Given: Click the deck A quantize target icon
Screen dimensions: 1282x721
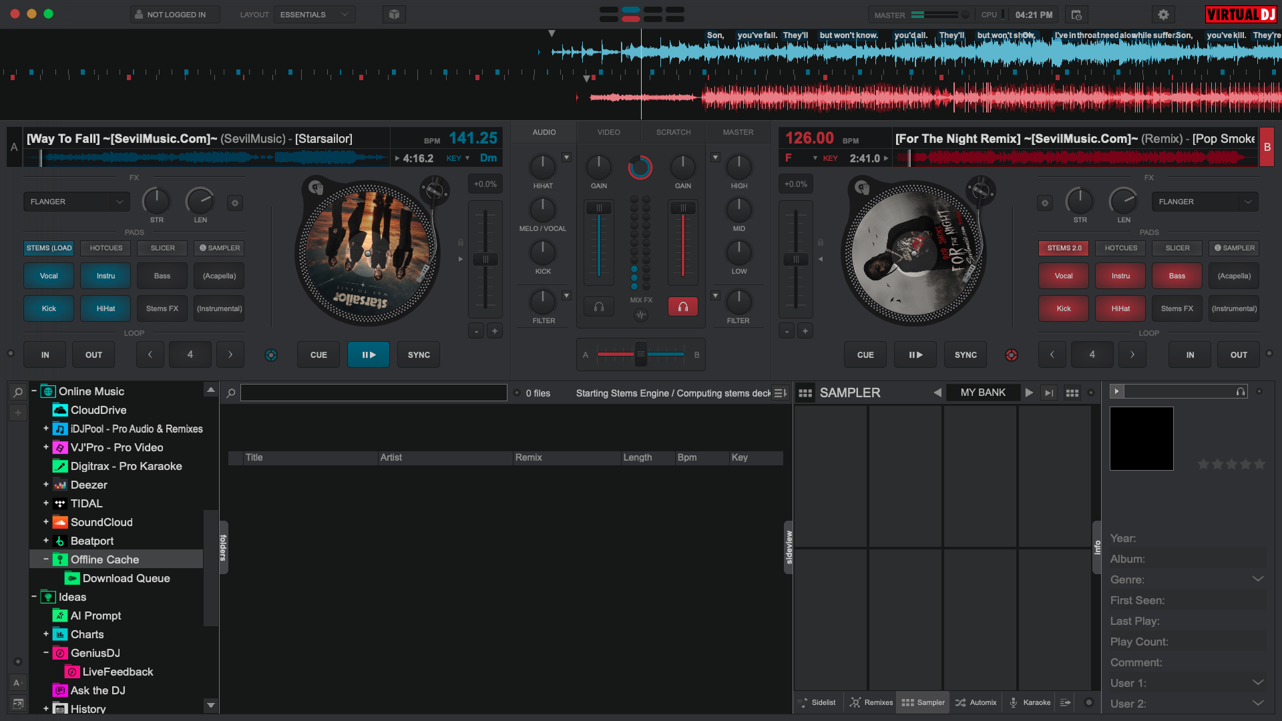Looking at the screenshot, I should coord(271,355).
